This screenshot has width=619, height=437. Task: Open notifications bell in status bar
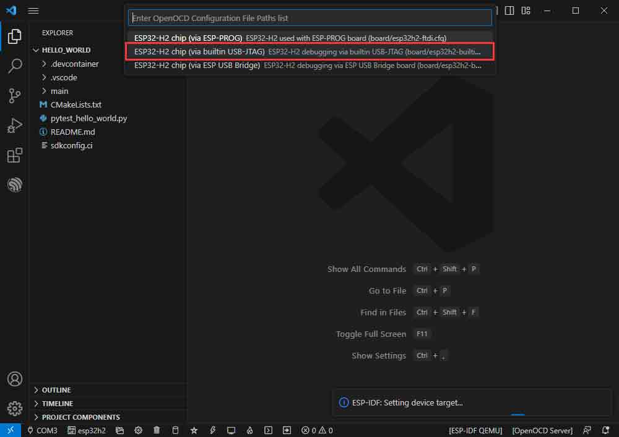coord(605,430)
